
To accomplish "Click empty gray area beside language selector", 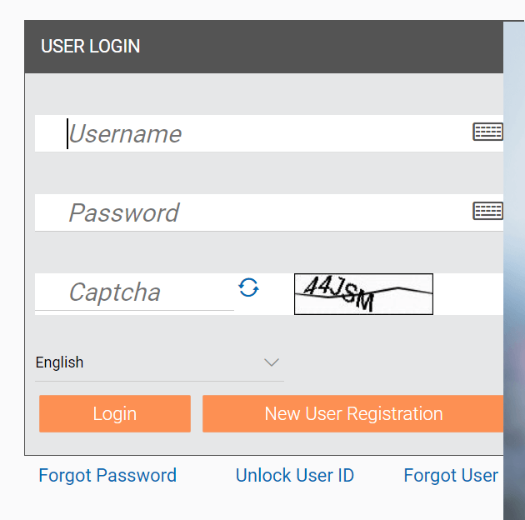I will coord(393,363).
